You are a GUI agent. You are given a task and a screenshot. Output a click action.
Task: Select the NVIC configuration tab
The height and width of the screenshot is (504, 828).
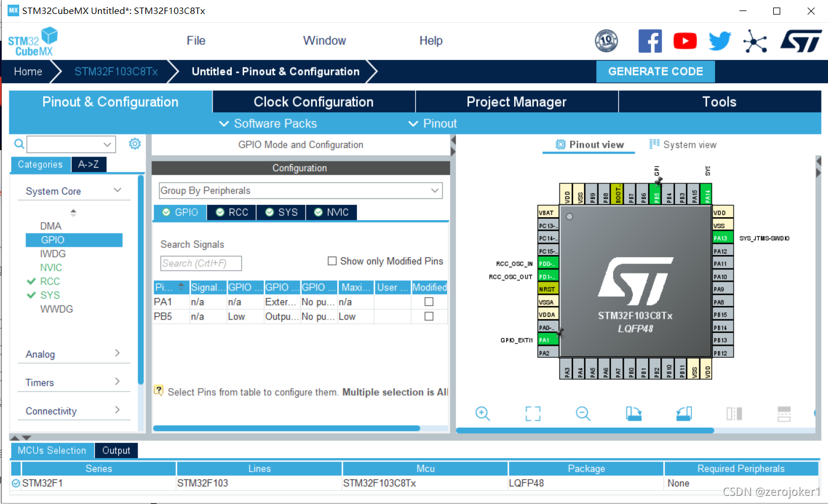coord(331,212)
